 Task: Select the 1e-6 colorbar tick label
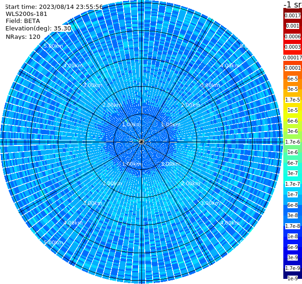(293, 152)
